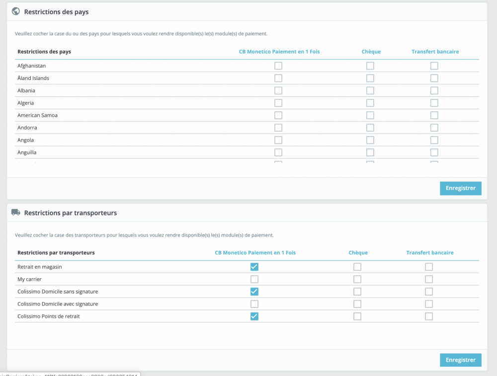This screenshot has height=376, width=497.
Task: Check CB Monetico for Åland Islands
Action: (x=278, y=78)
